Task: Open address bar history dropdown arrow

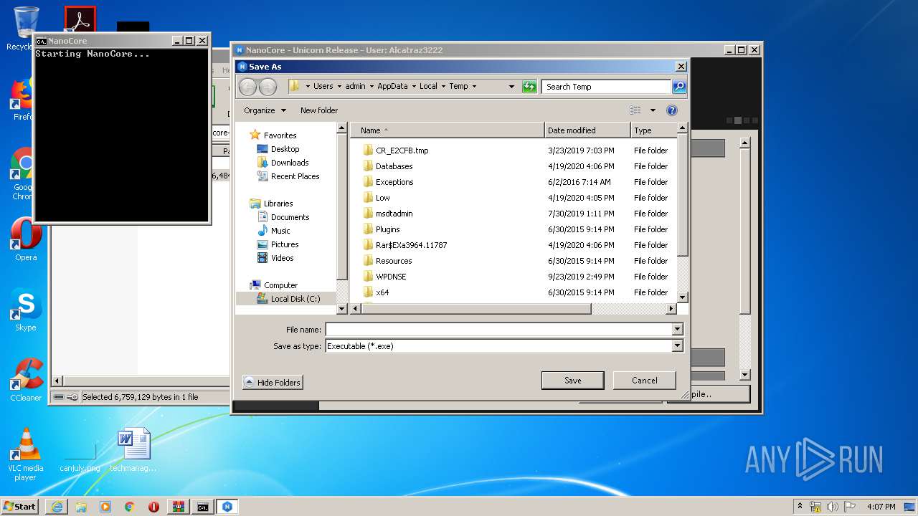Action: coord(511,87)
